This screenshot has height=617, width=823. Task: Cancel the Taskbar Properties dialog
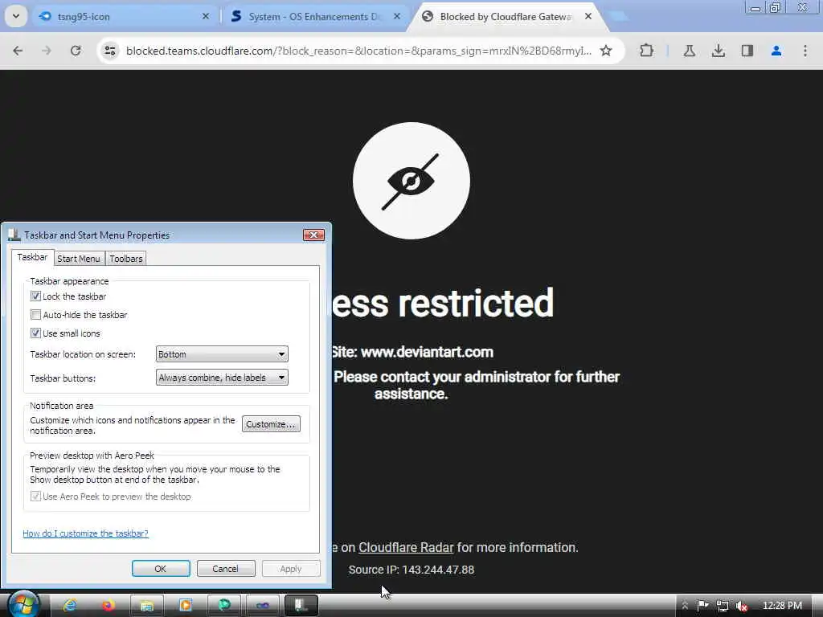coord(226,569)
